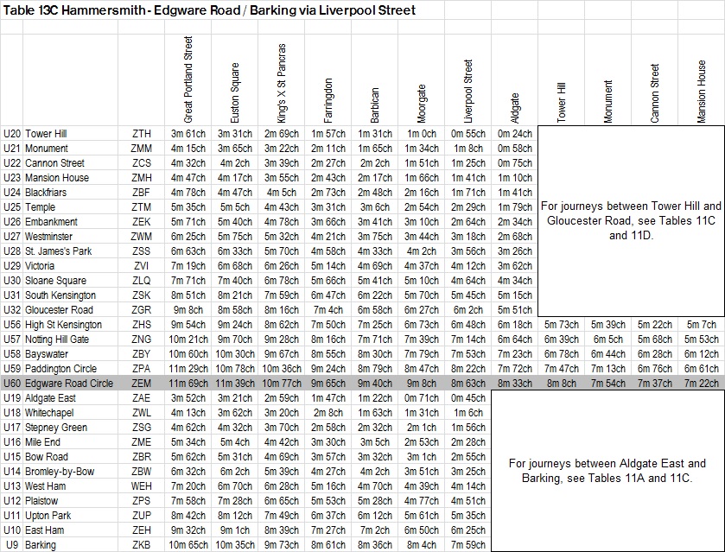This screenshot has width=725, height=552.
Task: Click station code ZWM for Westminster
Action: point(142,237)
